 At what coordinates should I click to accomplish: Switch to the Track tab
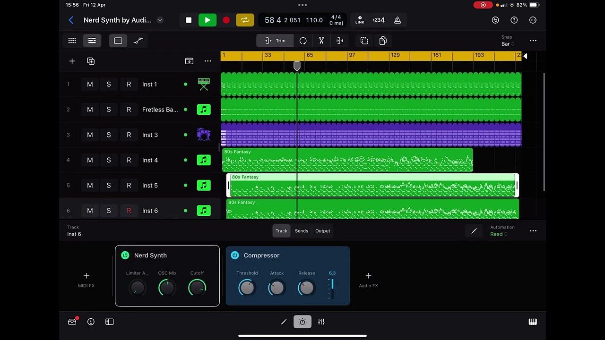(x=281, y=231)
